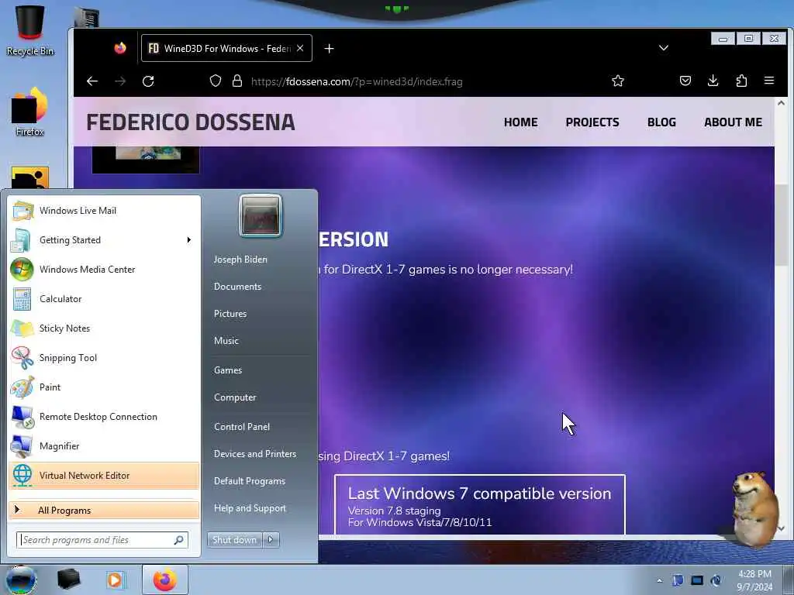The image size is (794, 595).
Task: Click the page scrollbar up arrow
Action: 781,103
